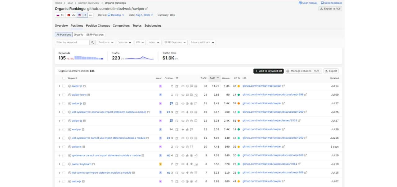Switch to the Overview tab
Viewport: 397px width, 187px height.
[61, 26]
